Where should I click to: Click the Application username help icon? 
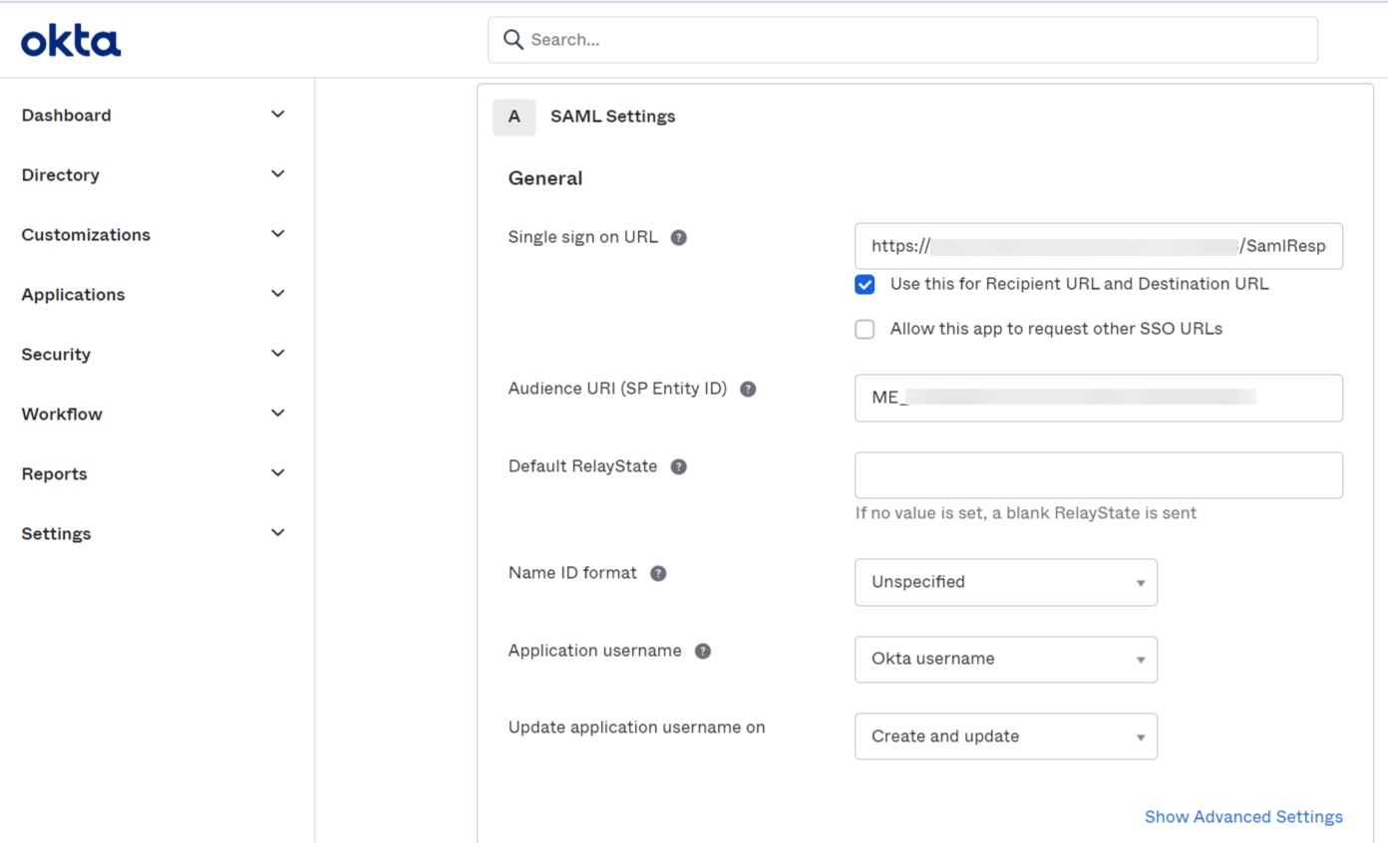click(703, 652)
